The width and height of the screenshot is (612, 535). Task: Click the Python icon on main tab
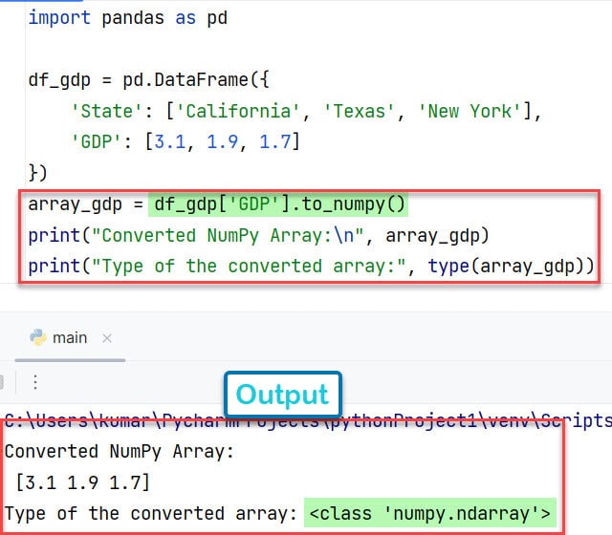pyautogui.click(x=38, y=337)
